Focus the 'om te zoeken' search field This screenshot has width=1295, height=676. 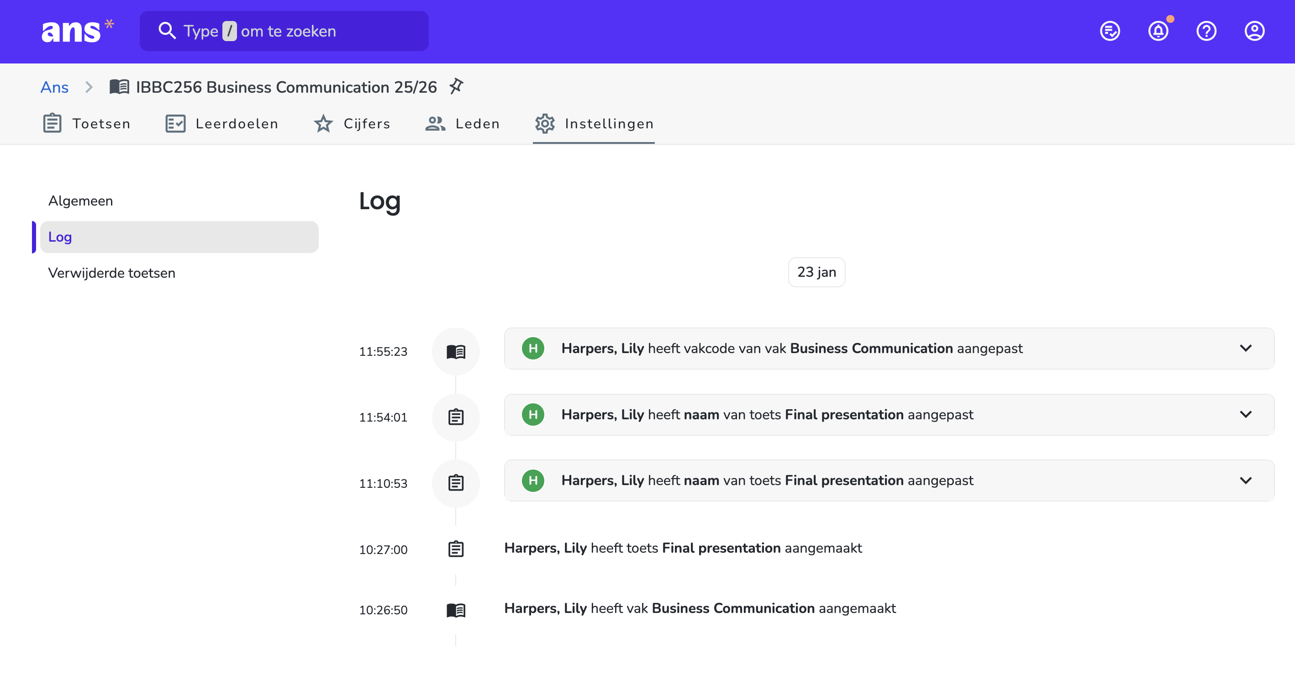284,31
